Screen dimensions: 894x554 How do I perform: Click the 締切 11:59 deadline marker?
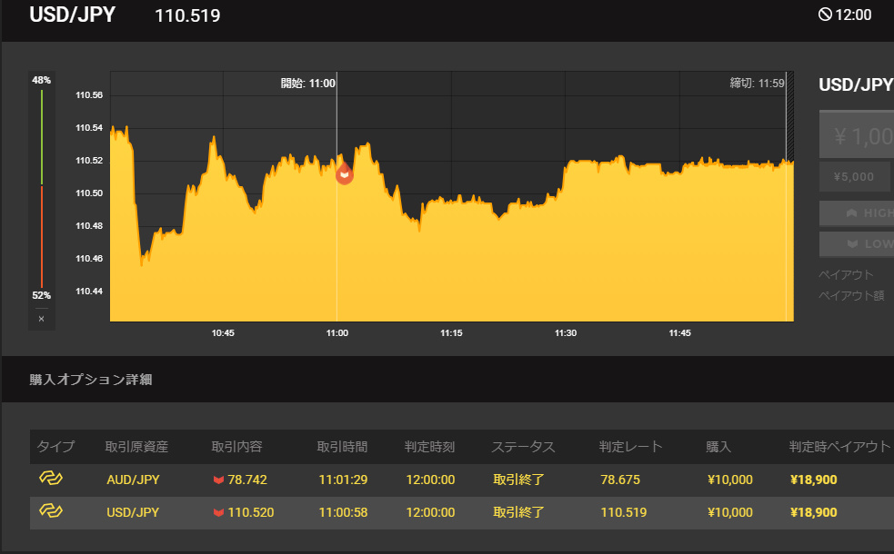[x=757, y=84]
